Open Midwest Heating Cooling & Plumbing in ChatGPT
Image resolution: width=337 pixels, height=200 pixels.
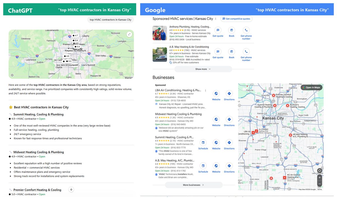(x=39, y=152)
